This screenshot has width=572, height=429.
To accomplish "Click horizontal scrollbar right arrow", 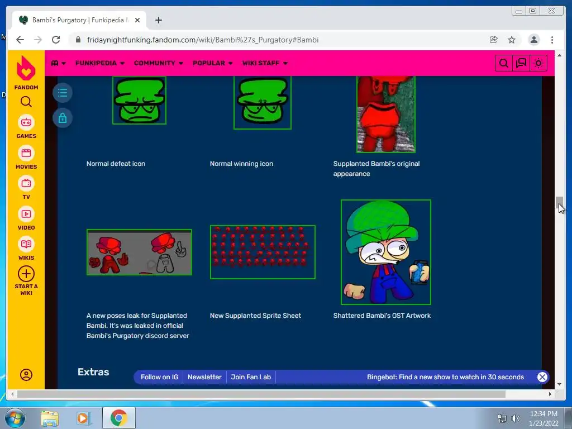I will click(x=550, y=394).
